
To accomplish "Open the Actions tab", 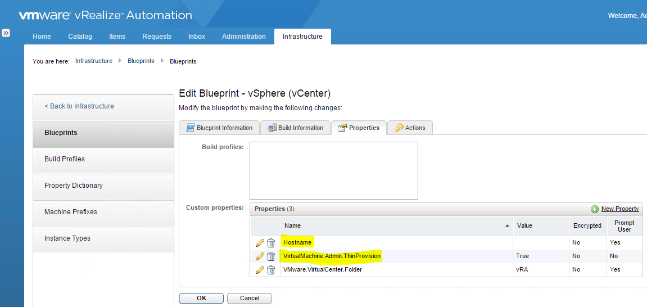I will (x=410, y=128).
